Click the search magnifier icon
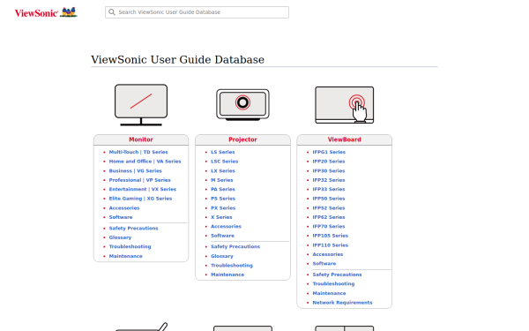This screenshot has width=529, height=331. point(112,12)
